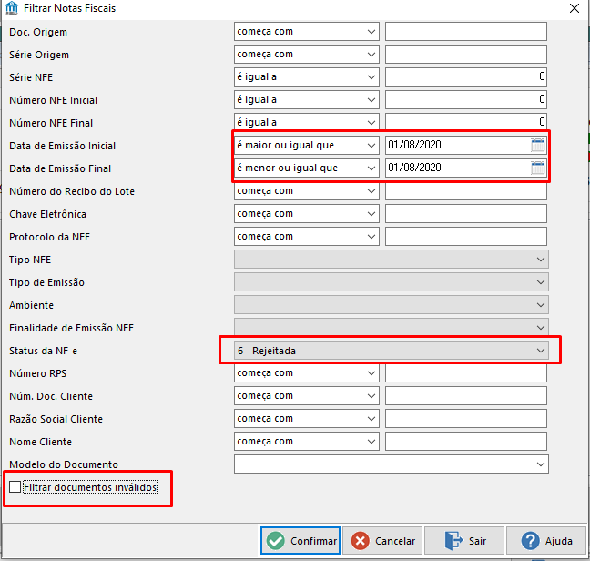The image size is (590, 561).
Task: Focus the Razão Social Cliente value field
Action: 466,419
